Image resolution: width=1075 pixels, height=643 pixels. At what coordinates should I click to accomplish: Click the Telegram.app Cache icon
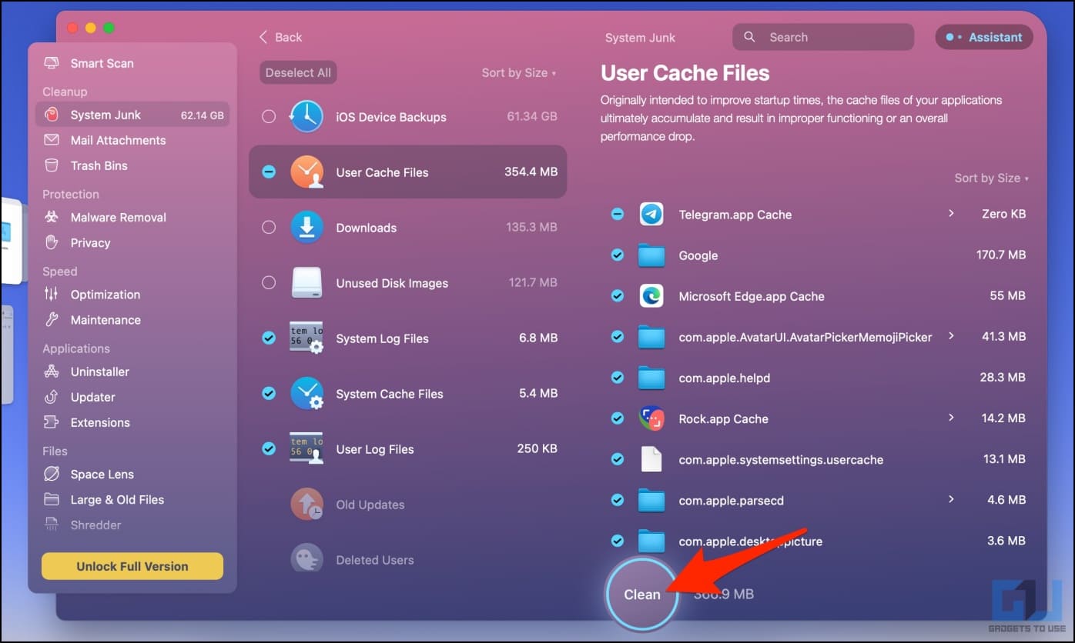651,214
